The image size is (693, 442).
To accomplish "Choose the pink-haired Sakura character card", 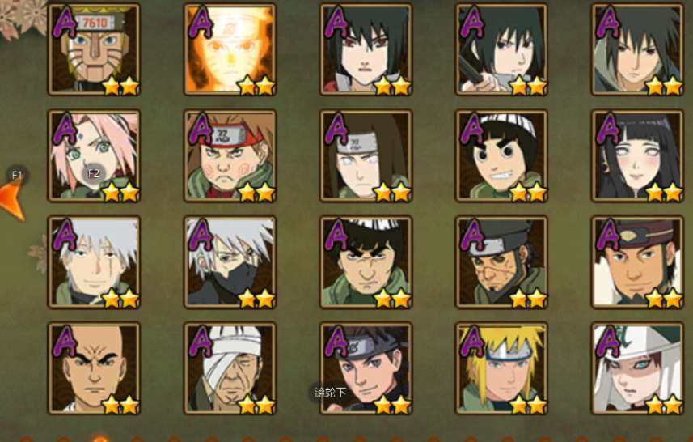I will (94, 155).
